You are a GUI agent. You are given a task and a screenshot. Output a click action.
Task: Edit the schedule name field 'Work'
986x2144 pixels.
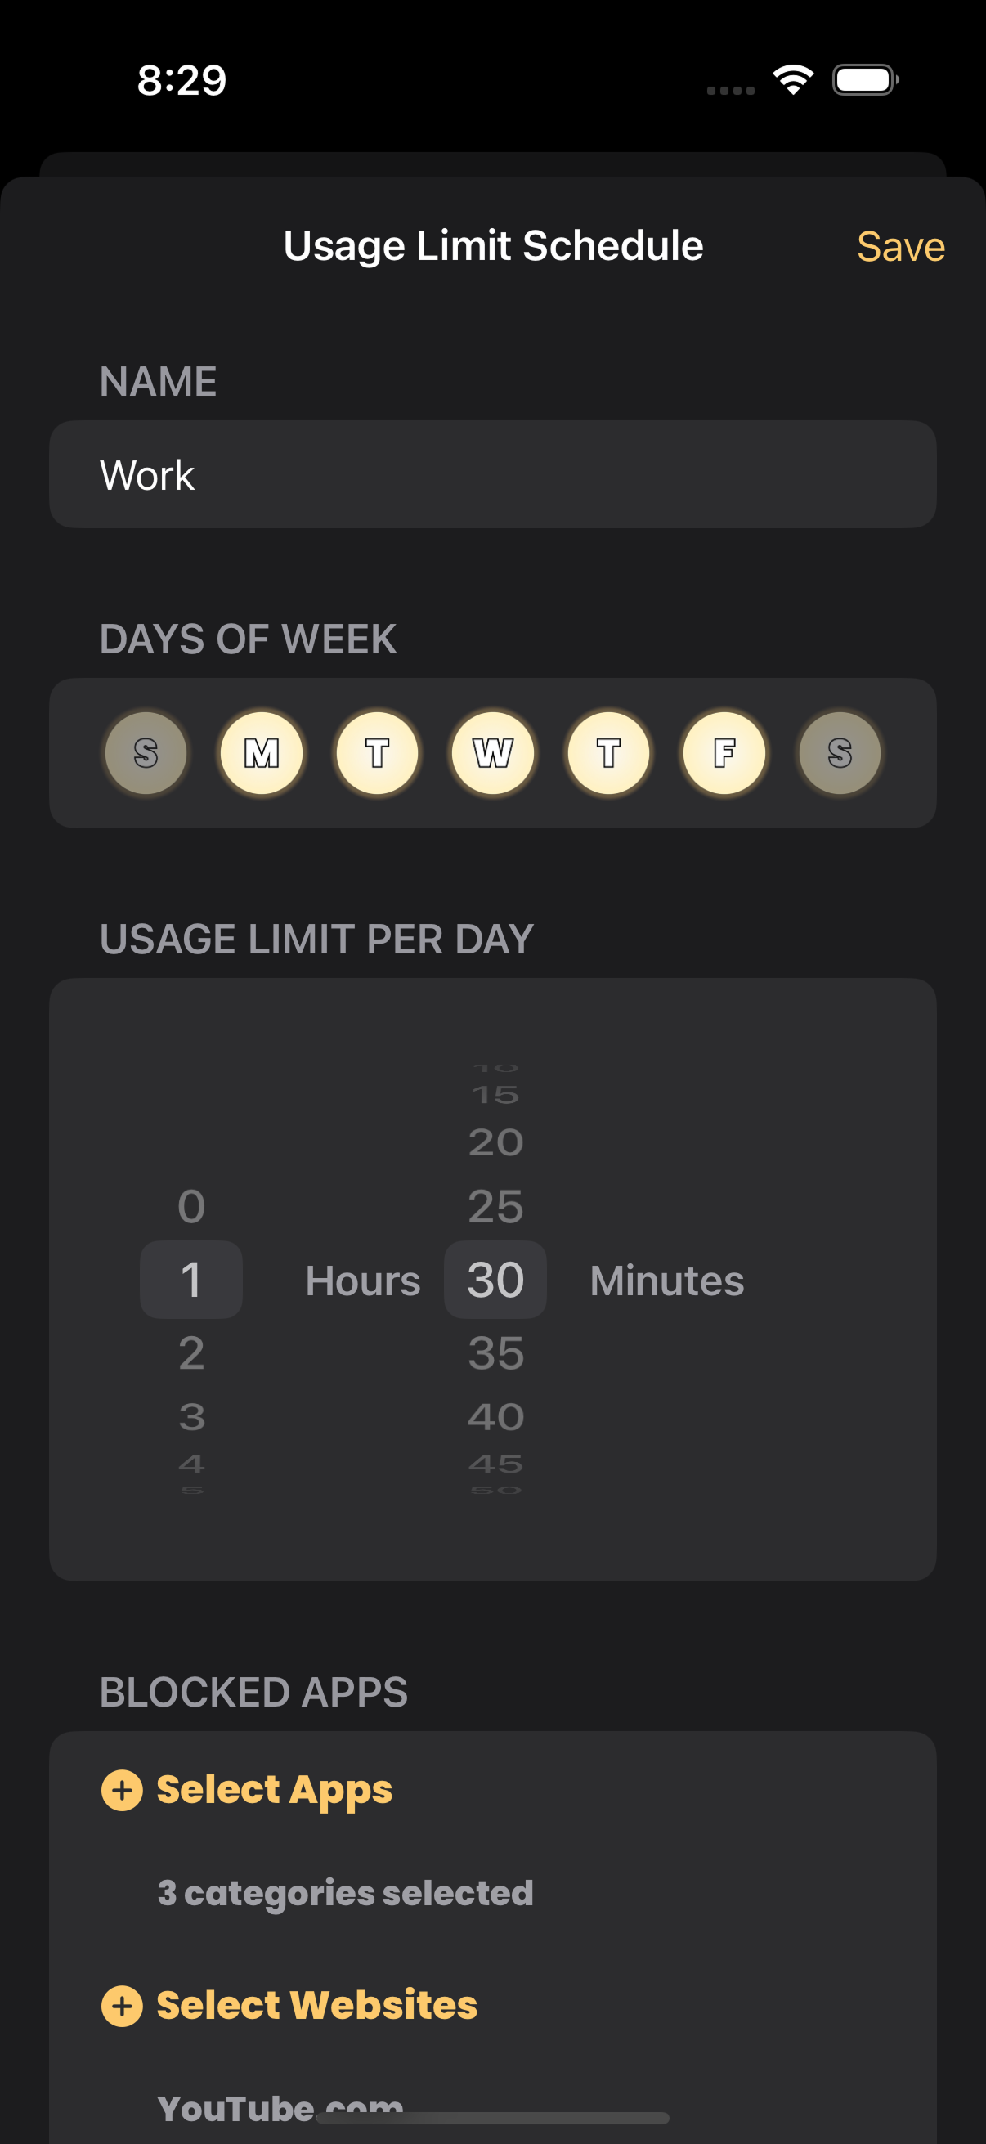pyautogui.click(x=492, y=474)
